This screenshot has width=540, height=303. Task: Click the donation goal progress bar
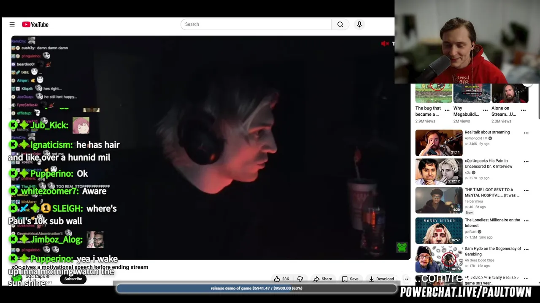tap(256, 288)
